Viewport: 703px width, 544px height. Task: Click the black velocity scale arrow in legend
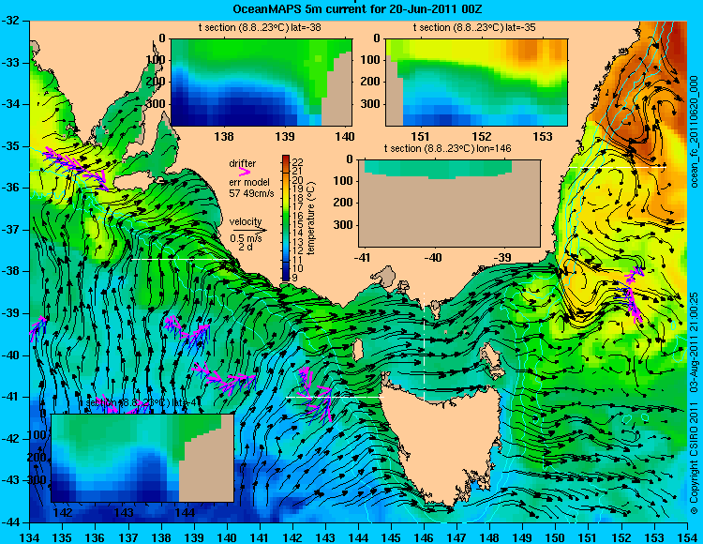(x=249, y=230)
